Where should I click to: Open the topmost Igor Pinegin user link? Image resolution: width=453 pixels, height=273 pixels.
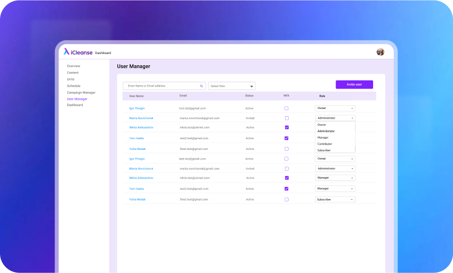pyautogui.click(x=137, y=108)
